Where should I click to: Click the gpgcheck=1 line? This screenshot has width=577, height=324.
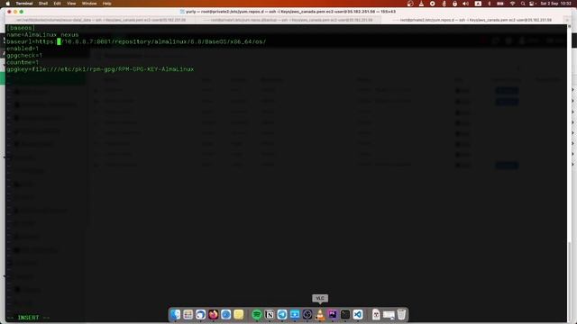pyautogui.click(x=24, y=56)
